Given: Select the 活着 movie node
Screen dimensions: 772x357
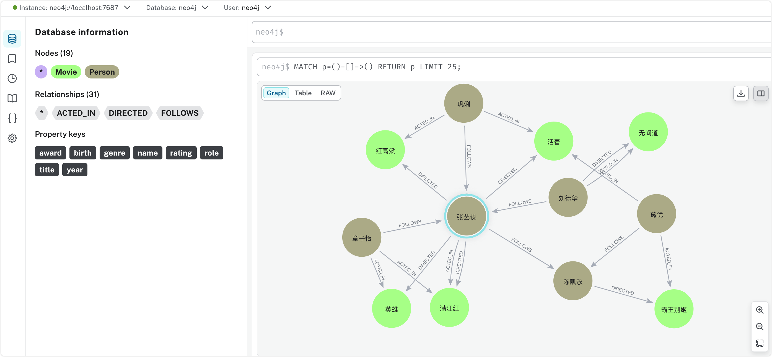Looking at the screenshot, I should pyautogui.click(x=553, y=141).
